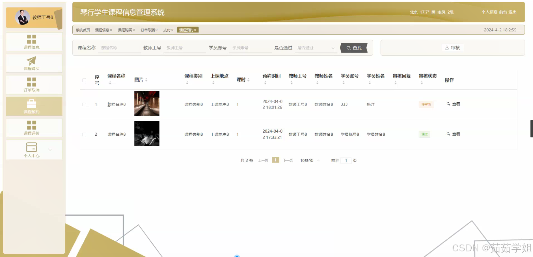Sort table by 课程类别 column arrows
This screenshot has width=533, height=257.
pyautogui.click(x=187, y=83)
